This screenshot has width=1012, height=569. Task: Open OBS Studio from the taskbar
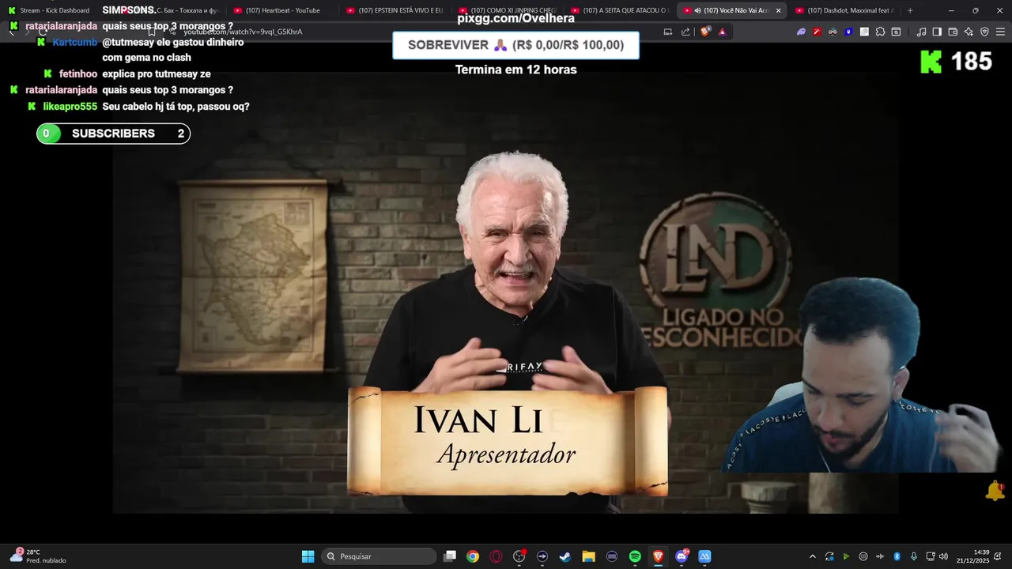click(x=519, y=556)
